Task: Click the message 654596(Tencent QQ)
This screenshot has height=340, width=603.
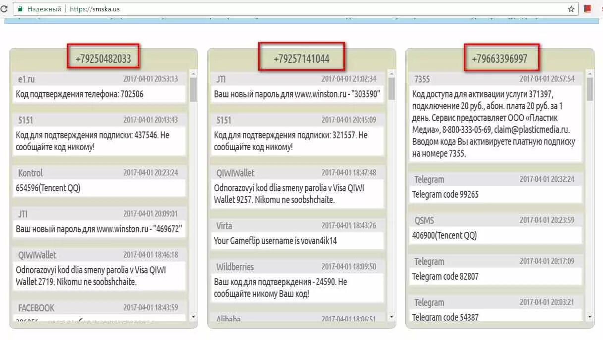Action: [x=99, y=188]
